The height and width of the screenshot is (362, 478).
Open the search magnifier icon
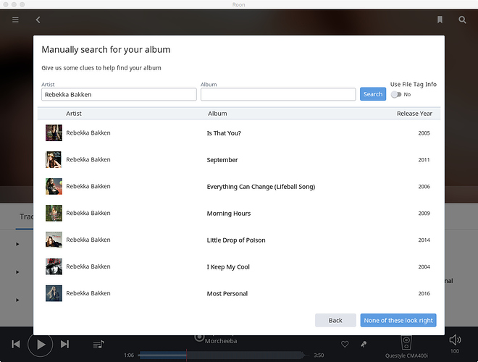(462, 20)
